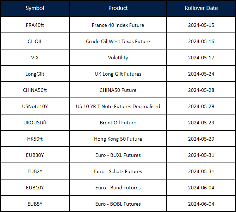Click the Rollover Date column header
Screen dimensions: 236x212
coord(201,8)
